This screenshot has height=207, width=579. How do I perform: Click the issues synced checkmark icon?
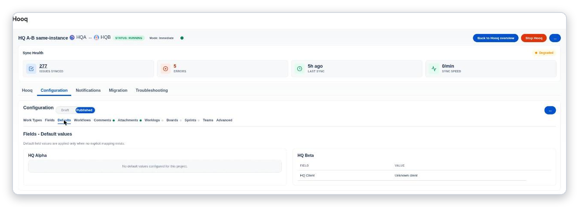[31, 68]
